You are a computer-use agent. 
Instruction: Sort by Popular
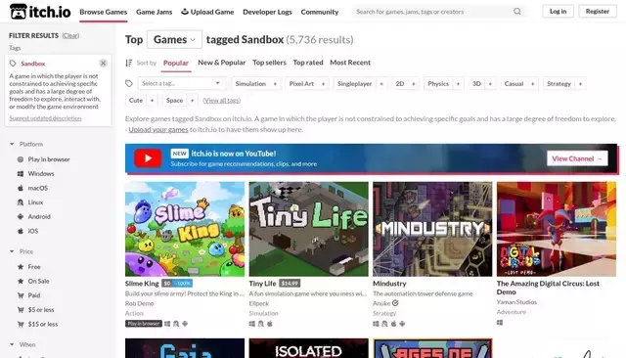point(176,63)
